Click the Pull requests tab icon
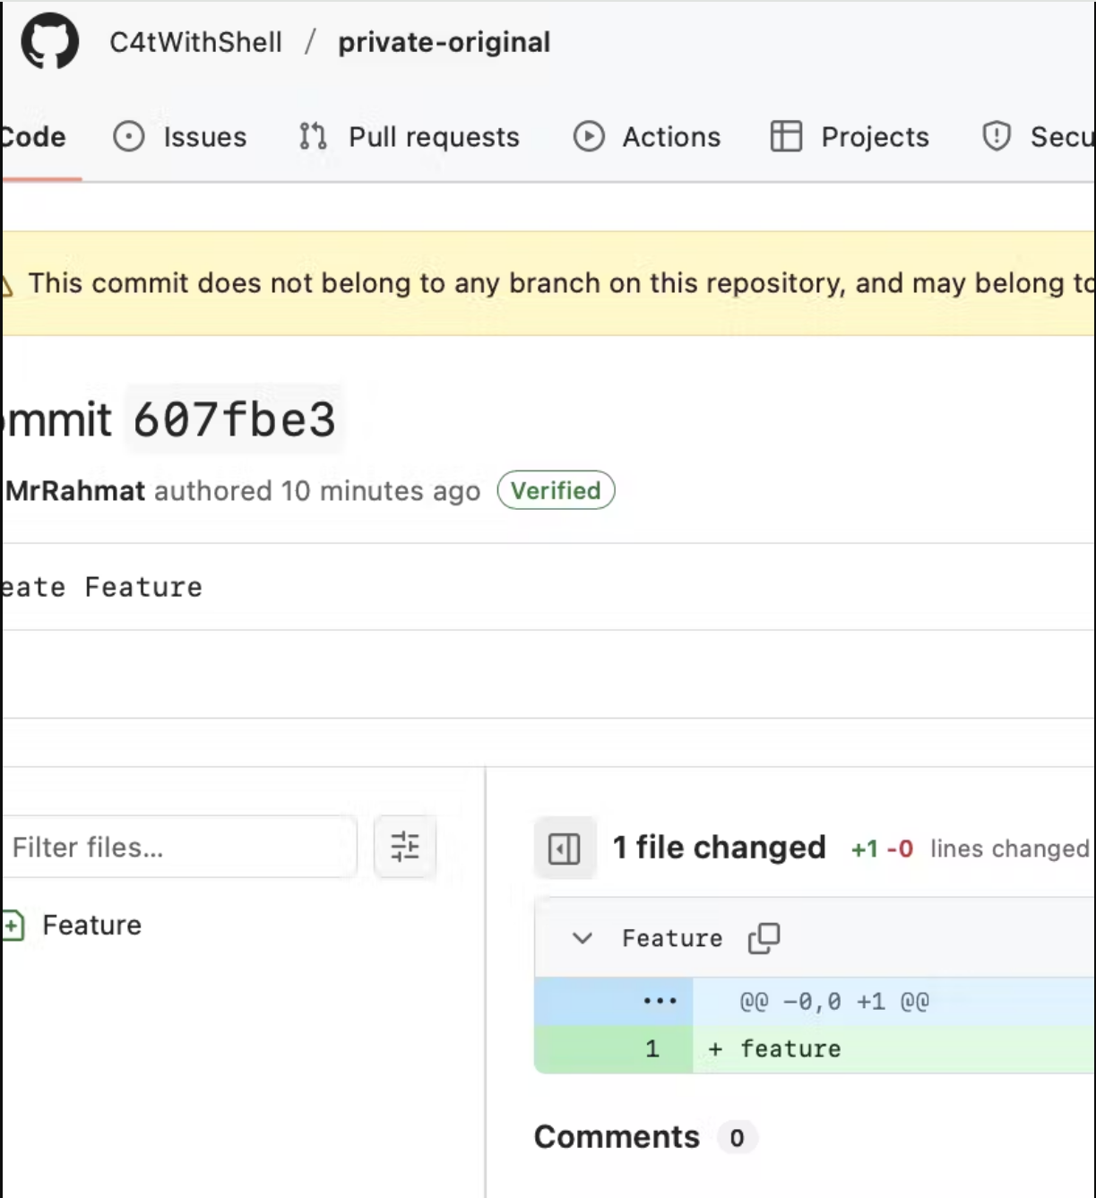 coord(313,137)
